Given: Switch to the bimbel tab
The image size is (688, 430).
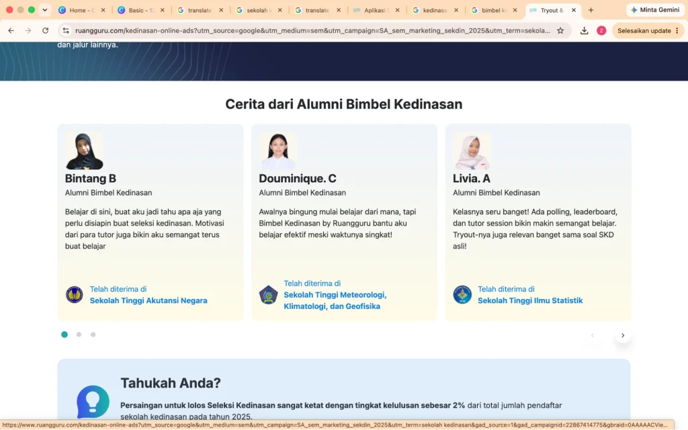Looking at the screenshot, I should (494, 10).
